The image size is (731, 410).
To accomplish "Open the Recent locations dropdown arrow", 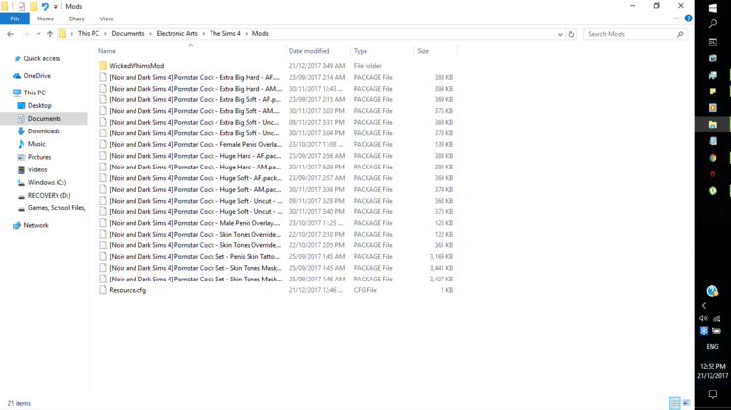I will tap(38, 34).
